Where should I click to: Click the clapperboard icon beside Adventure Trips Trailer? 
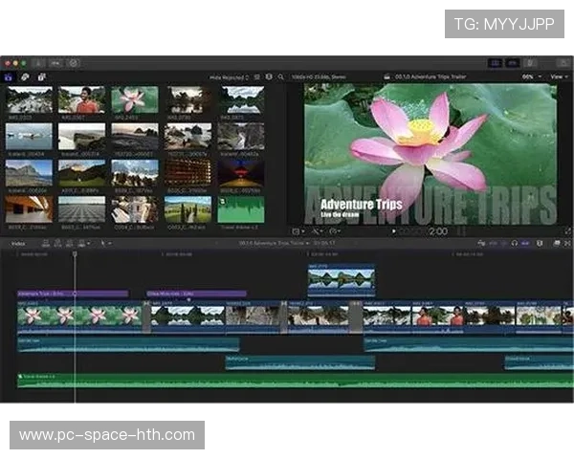coord(386,76)
